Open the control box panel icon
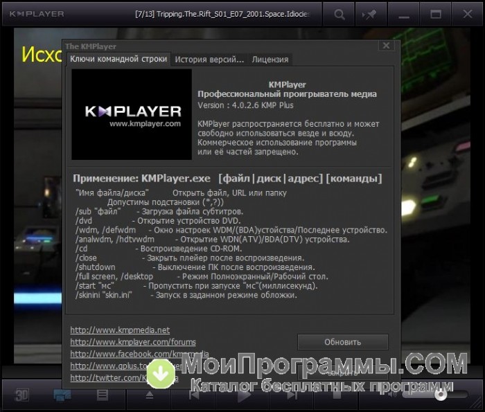This screenshot has height=412, width=485. click(62, 395)
